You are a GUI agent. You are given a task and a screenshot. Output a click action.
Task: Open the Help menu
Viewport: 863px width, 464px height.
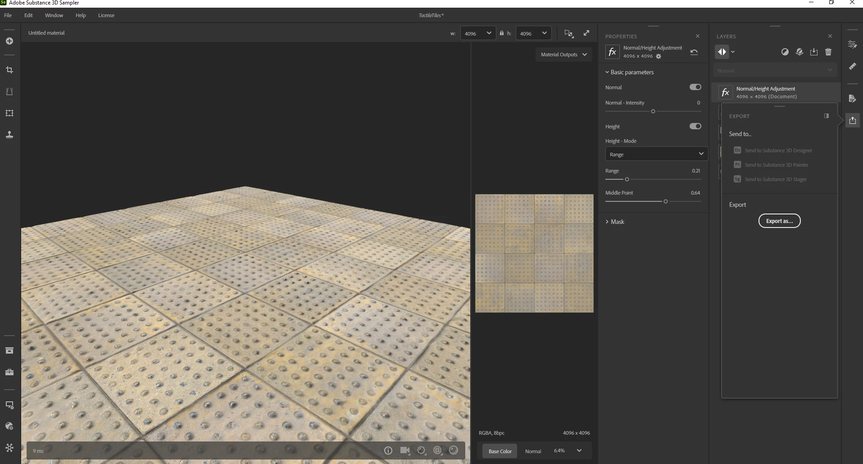pyautogui.click(x=81, y=15)
